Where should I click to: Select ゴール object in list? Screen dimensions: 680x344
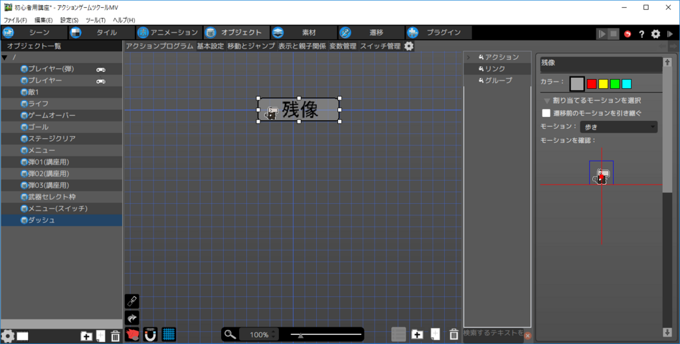pyautogui.click(x=62, y=127)
